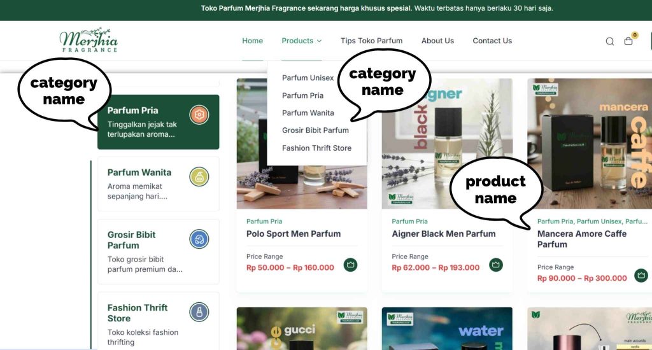Add Mancera Amore Caffe Parfum to cart

click(x=641, y=275)
